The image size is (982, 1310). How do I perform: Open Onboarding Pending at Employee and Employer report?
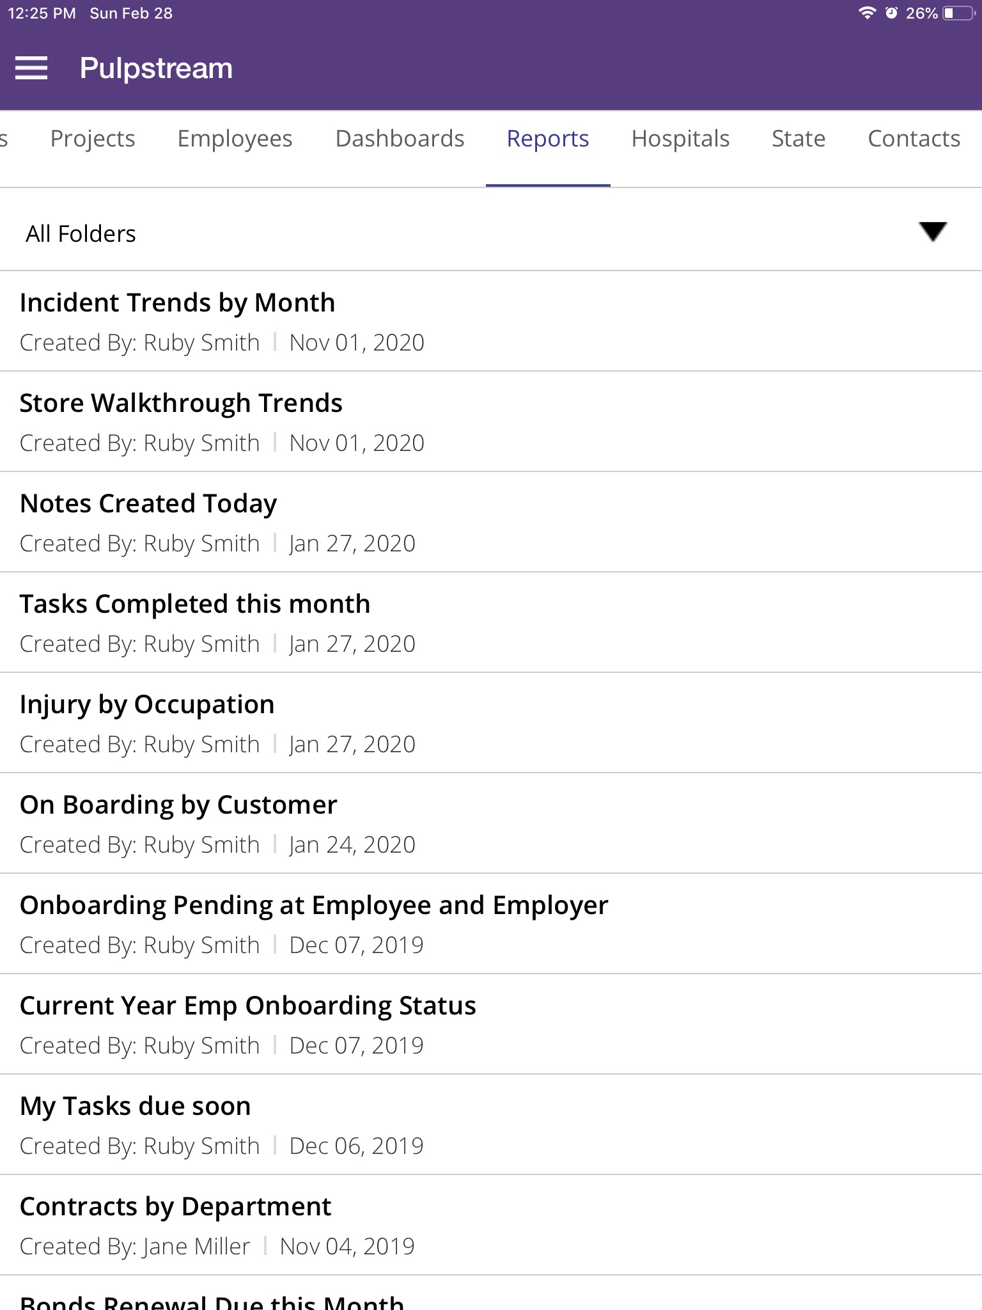[x=491, y=924]
